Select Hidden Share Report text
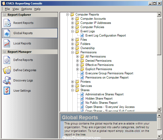 click(x=99, y=98)
